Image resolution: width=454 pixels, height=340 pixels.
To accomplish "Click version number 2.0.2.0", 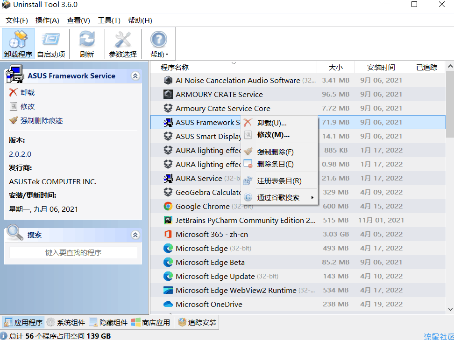I will (20, 154).
